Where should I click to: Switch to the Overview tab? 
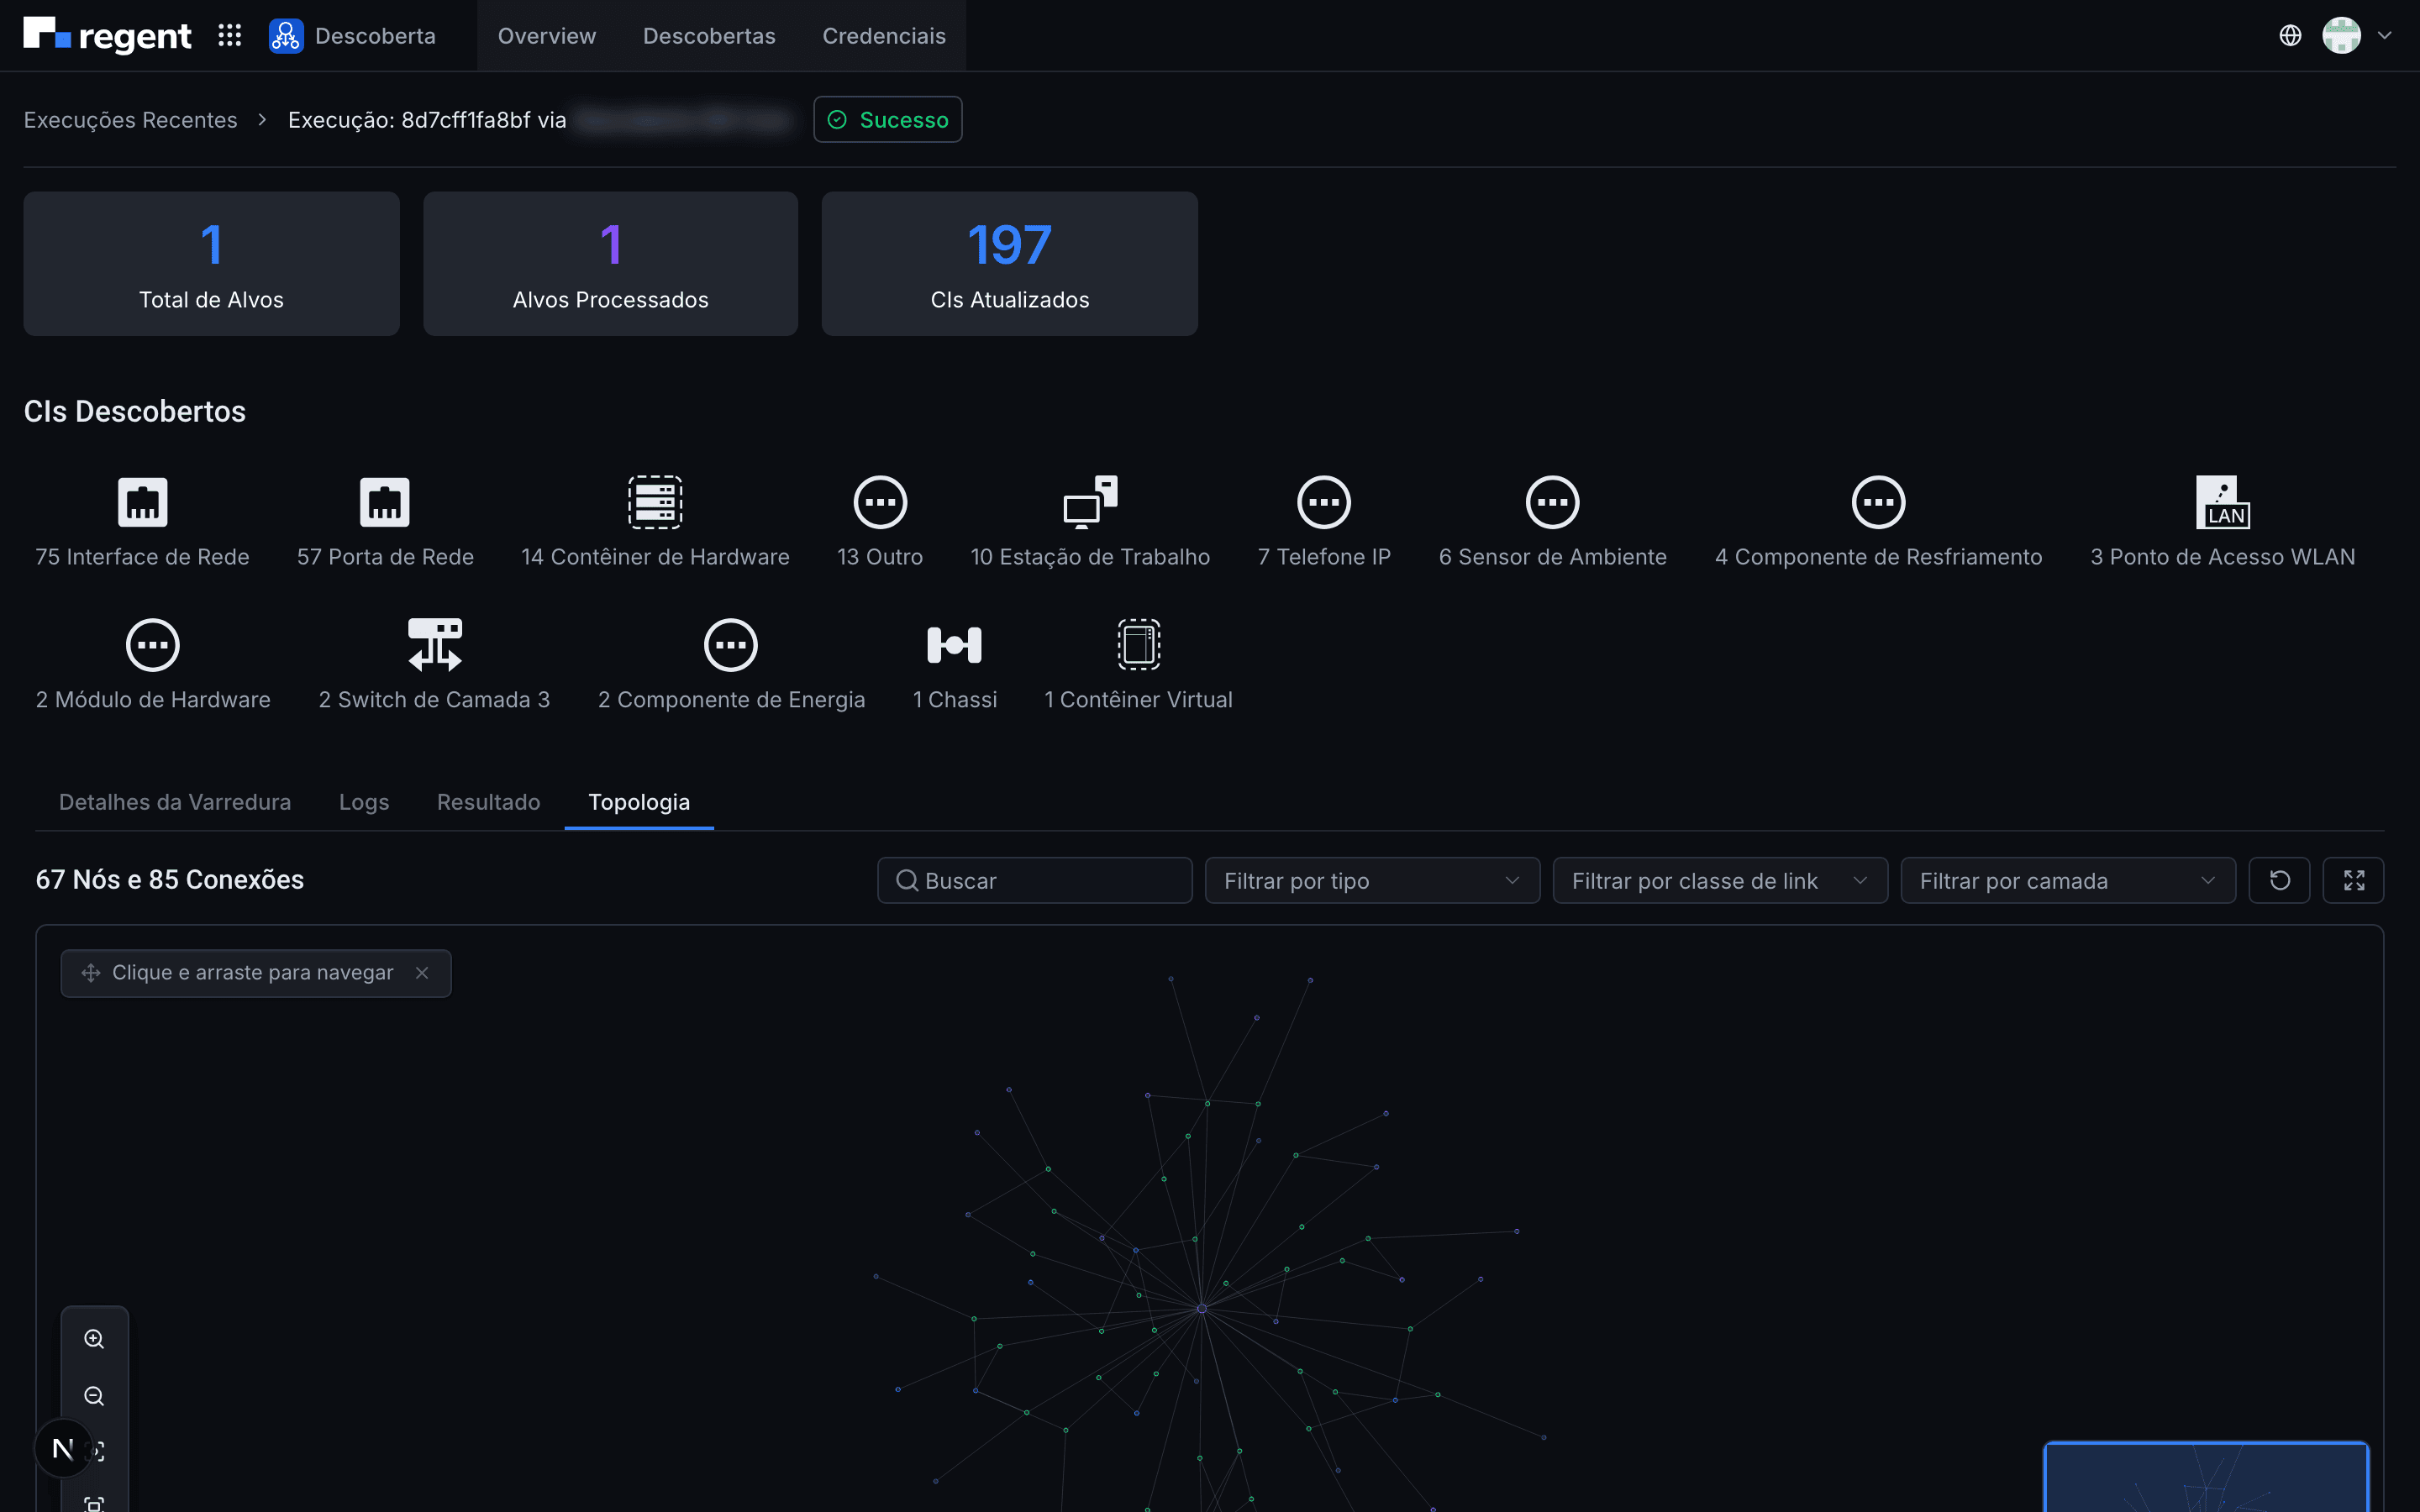[547, 36]
